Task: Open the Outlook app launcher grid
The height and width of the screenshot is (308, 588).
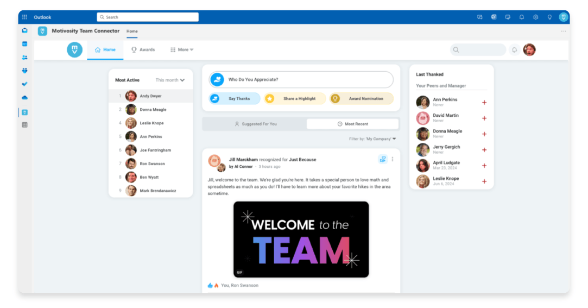Action: tap(24, 17)
